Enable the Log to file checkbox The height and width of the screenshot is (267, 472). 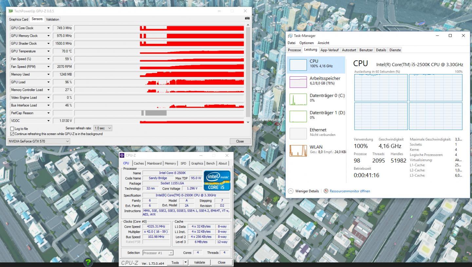12,129
